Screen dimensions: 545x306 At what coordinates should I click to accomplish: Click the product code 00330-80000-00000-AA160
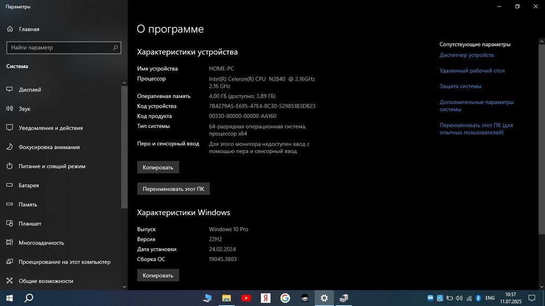[x=243, y=116]
